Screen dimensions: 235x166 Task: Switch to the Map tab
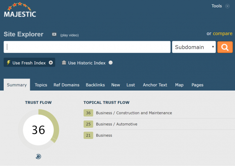(x=179, y=85)
